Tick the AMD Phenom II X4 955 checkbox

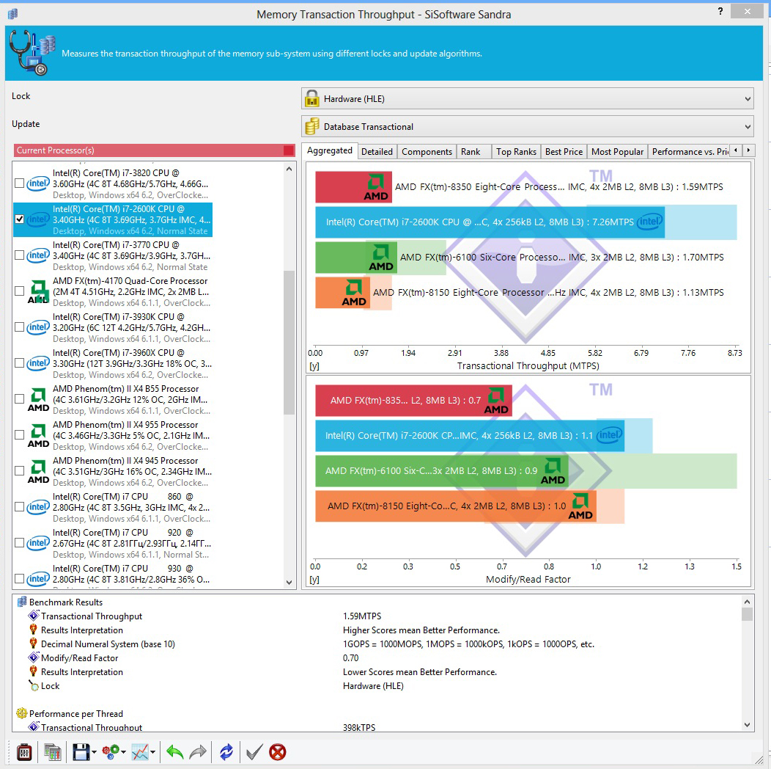tap(19, 434)
